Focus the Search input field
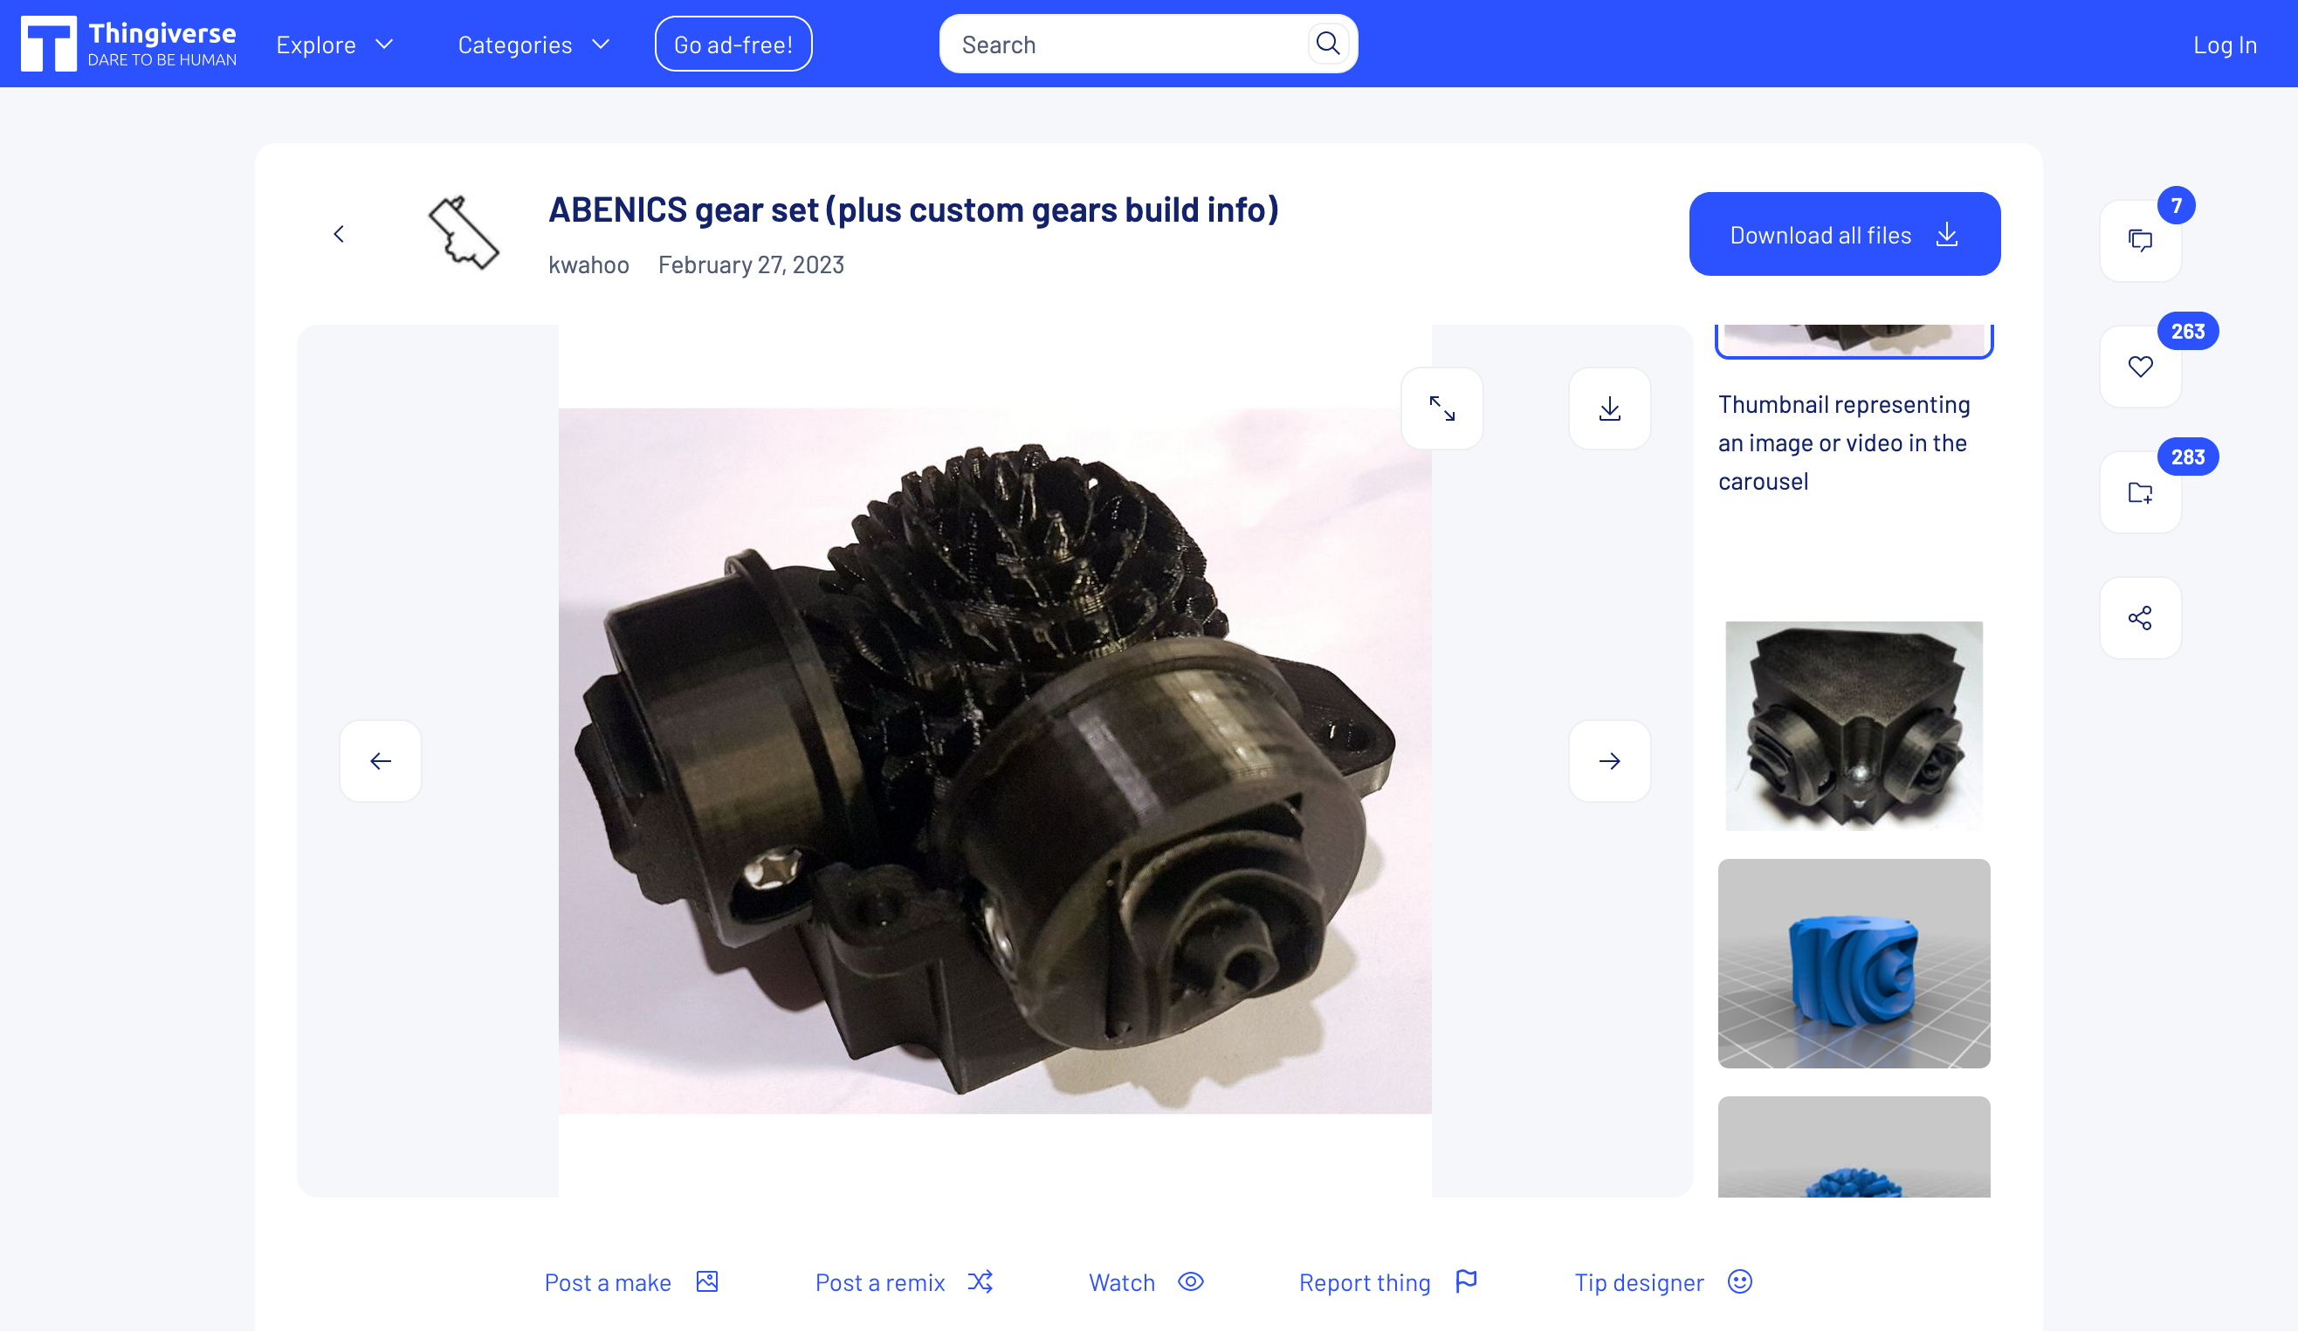This screenshot has width=2298, height=1332. 1131,44
